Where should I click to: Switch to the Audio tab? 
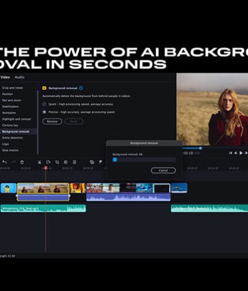[19, 77]
